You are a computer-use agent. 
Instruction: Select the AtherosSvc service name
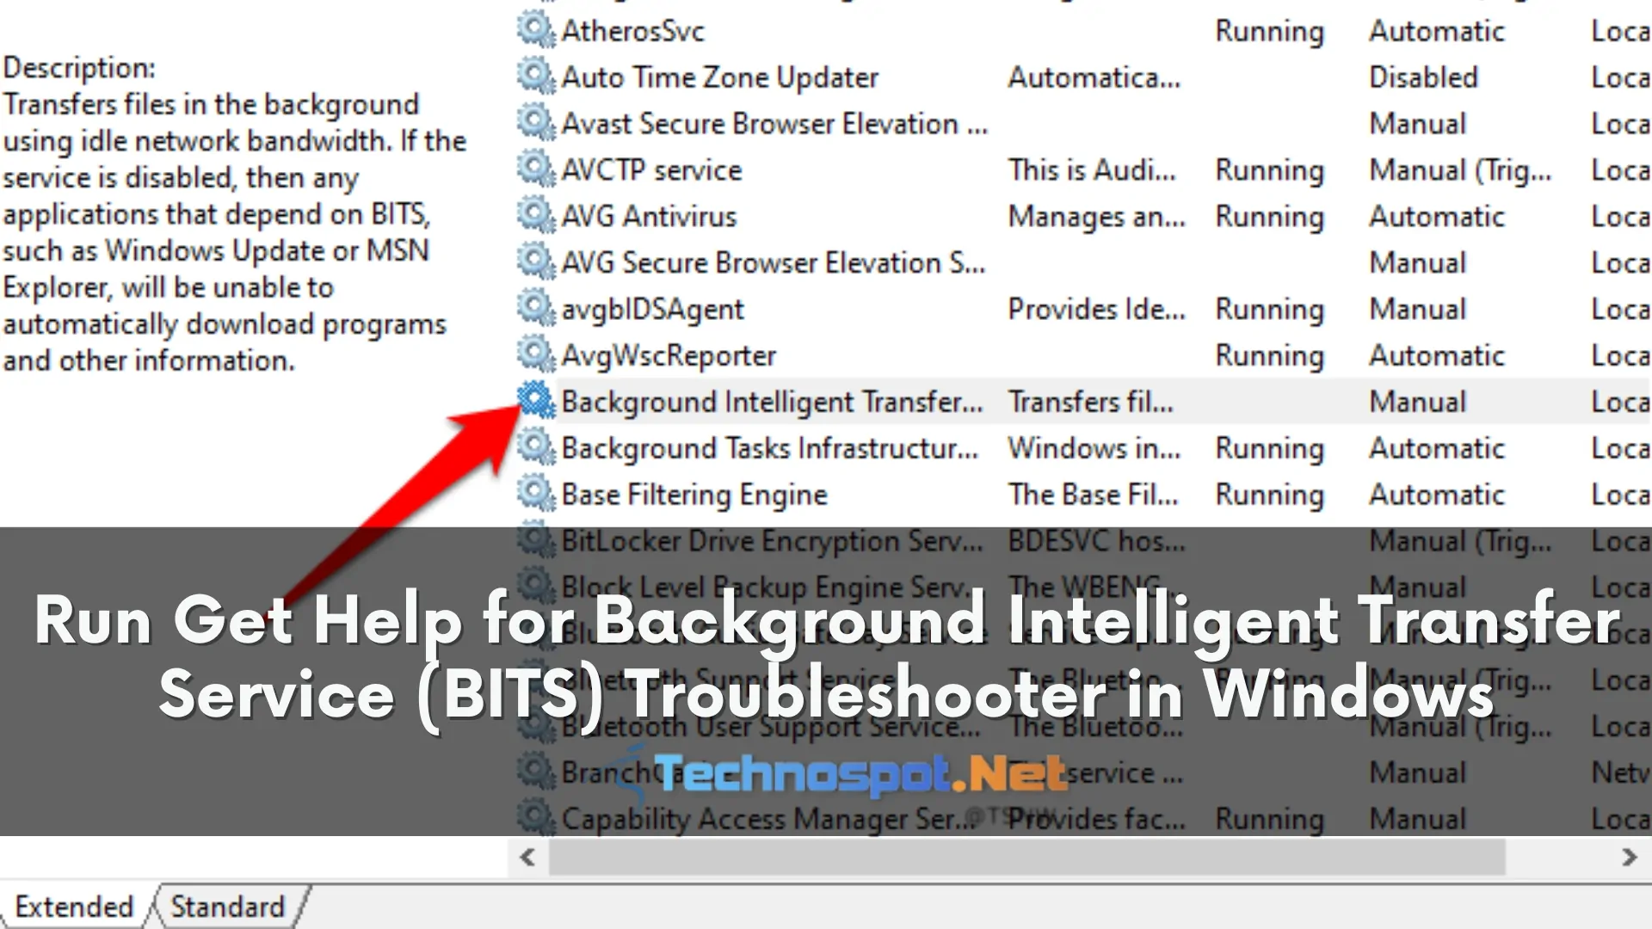click(632, 32)
